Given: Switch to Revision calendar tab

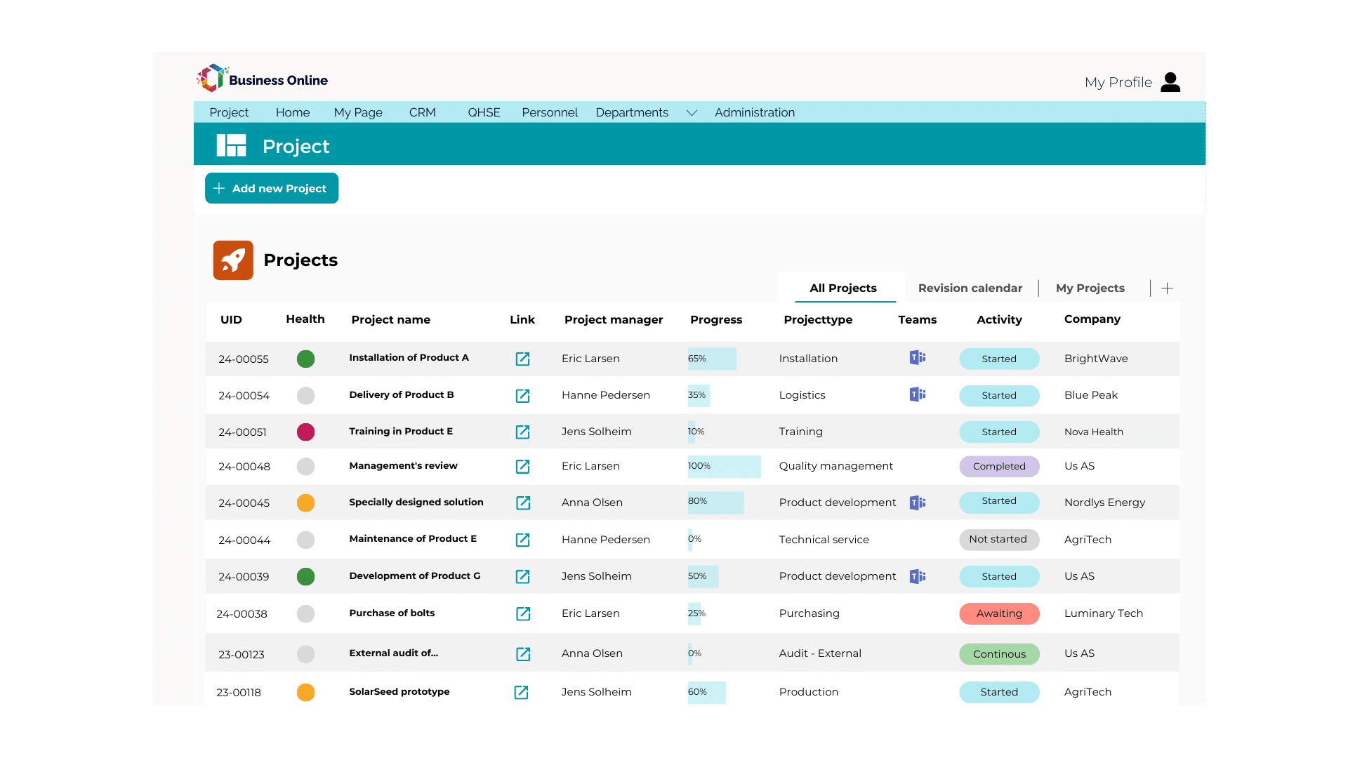Looking at the screenshot, I should [970, 288].
